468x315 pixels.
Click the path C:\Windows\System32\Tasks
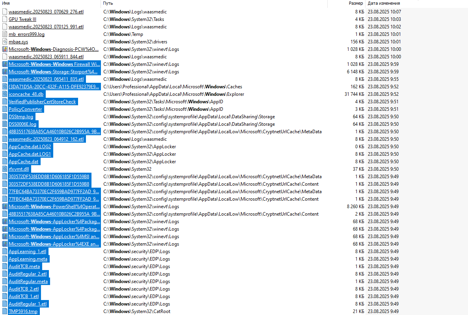(134, 19)
